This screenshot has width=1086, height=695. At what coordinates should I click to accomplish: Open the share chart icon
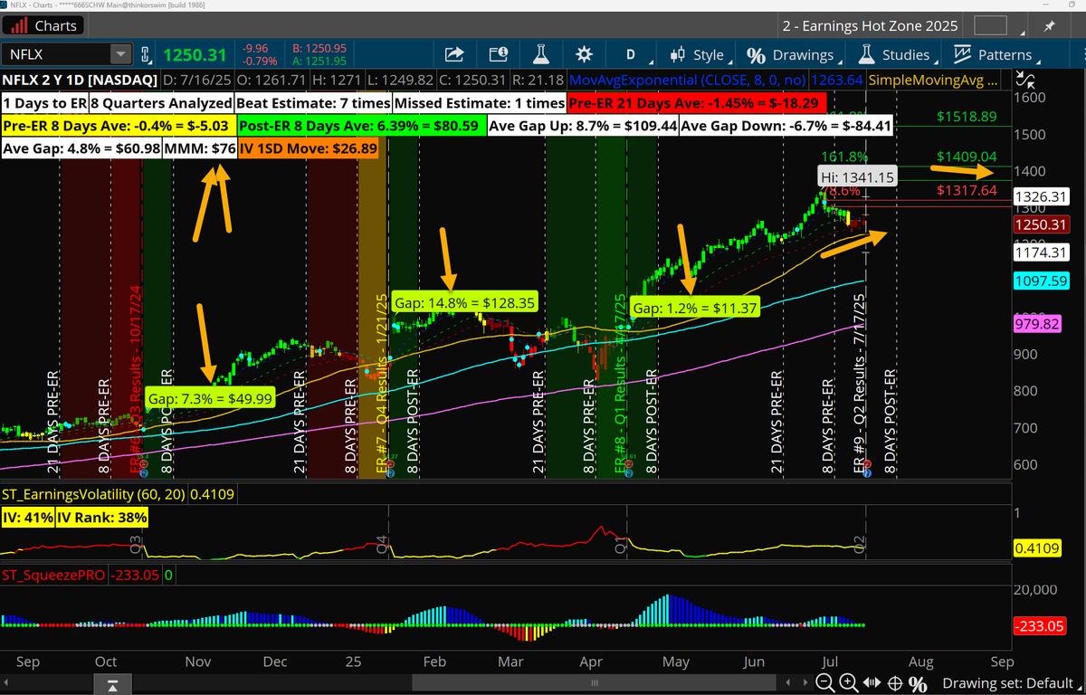click(454, 54)
